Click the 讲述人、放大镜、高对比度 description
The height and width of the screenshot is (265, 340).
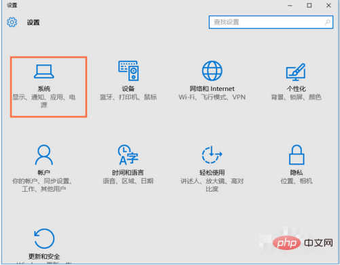click(212, 185)
